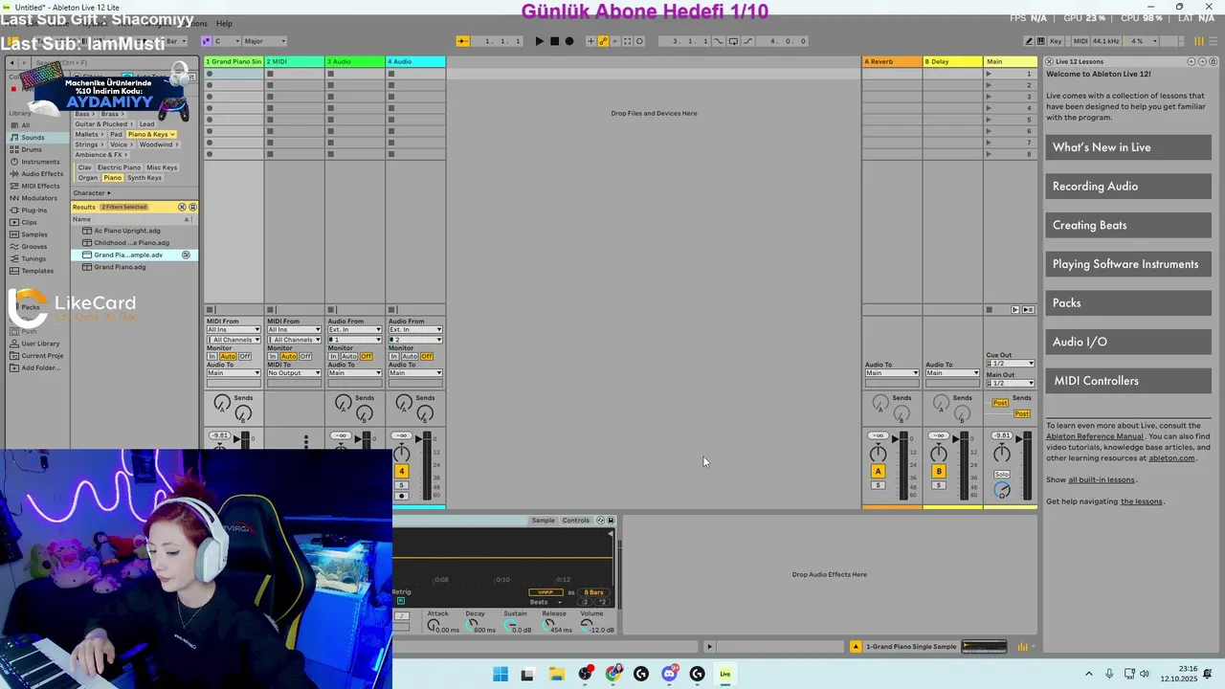Click the Electric Piano filter tag
The image size is (1225, 689).
tap(119, 167)
